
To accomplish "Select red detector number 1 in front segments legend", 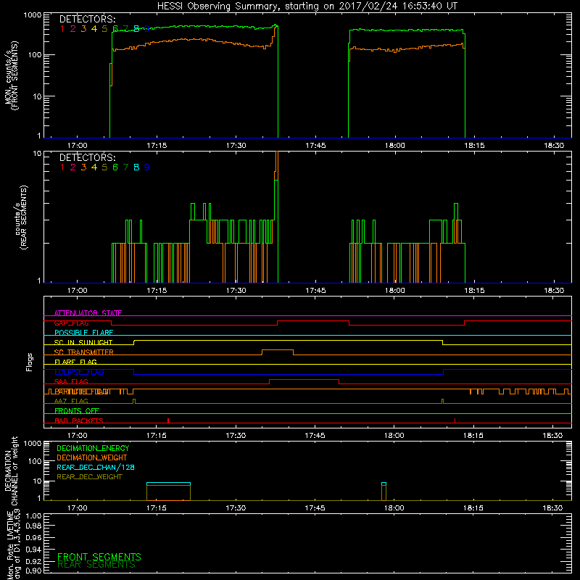I will point(62,29).
